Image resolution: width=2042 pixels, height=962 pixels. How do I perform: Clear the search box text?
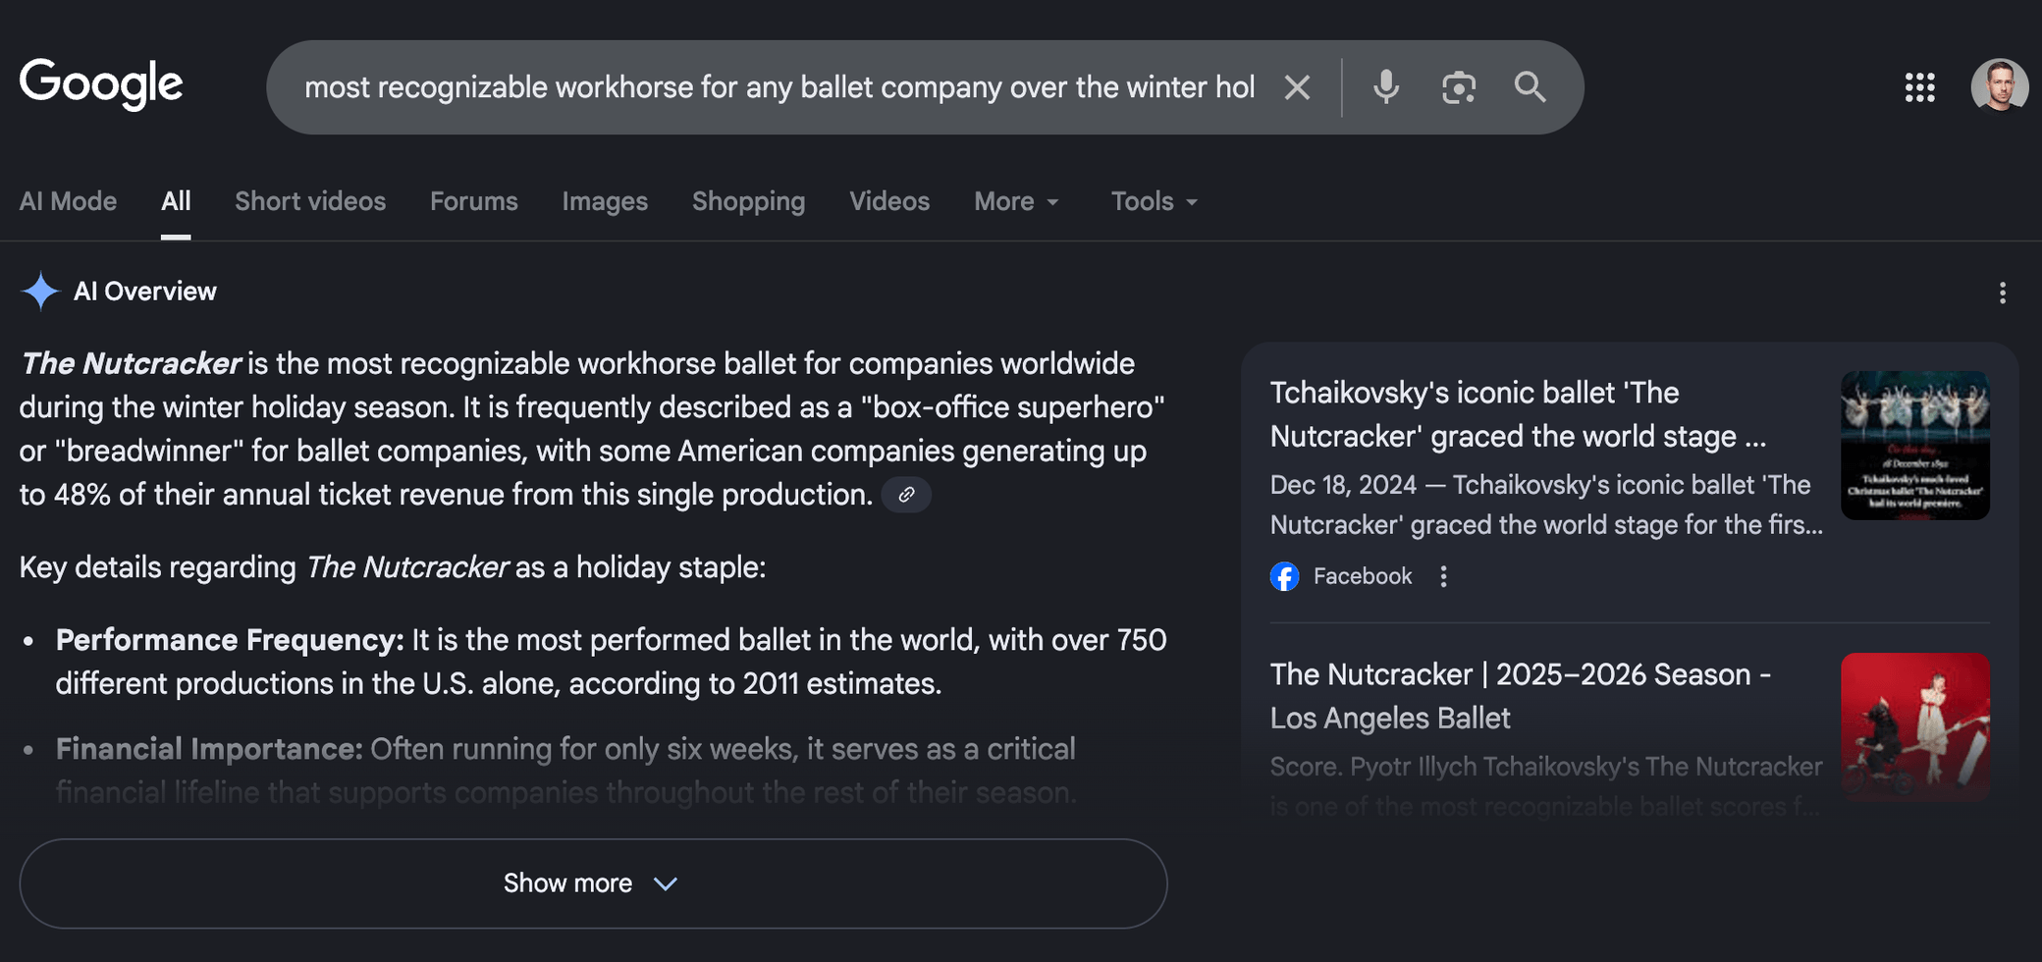point(1297,87)
